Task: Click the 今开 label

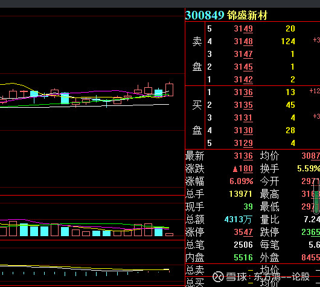Action: [269, 182]
